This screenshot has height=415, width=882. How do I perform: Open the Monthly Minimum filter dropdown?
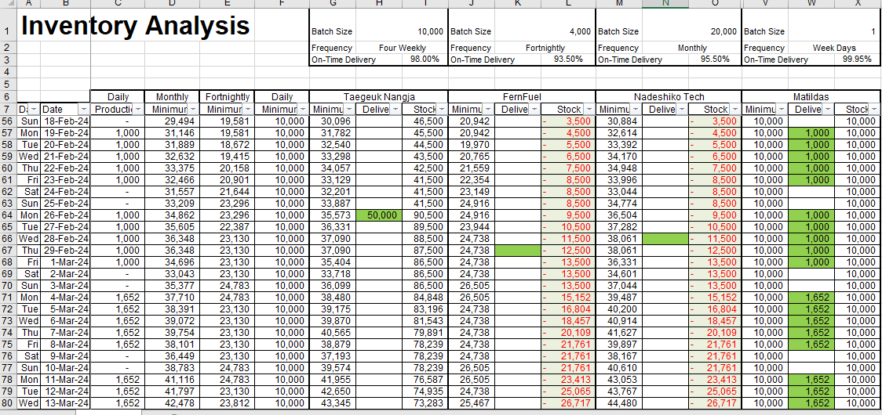tap(193, 109)
